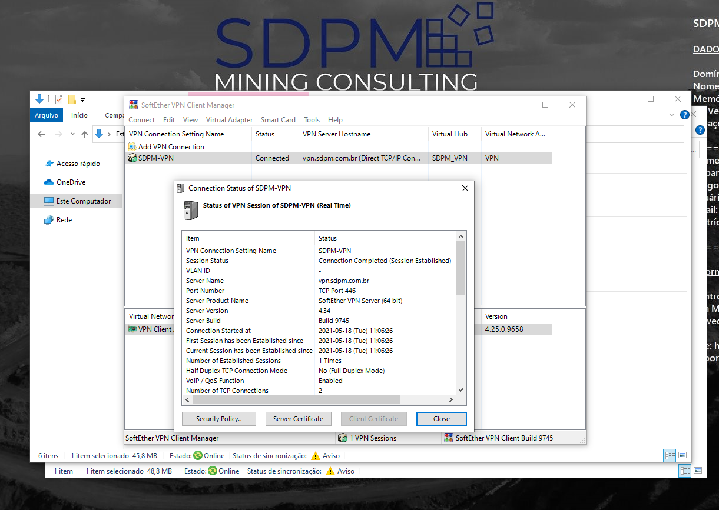Click scroll-down arrow in status list
The height and width of the screenshot is (510, 719).
tap(460, 390)
